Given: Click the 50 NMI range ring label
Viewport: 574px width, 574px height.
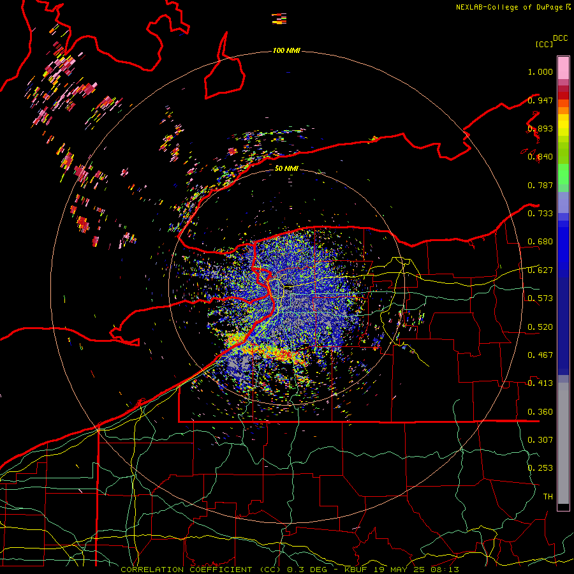Looking at the screenshot, I should pos(286,168).
